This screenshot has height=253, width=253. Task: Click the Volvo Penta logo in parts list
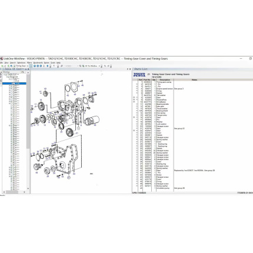coord(139,75)
